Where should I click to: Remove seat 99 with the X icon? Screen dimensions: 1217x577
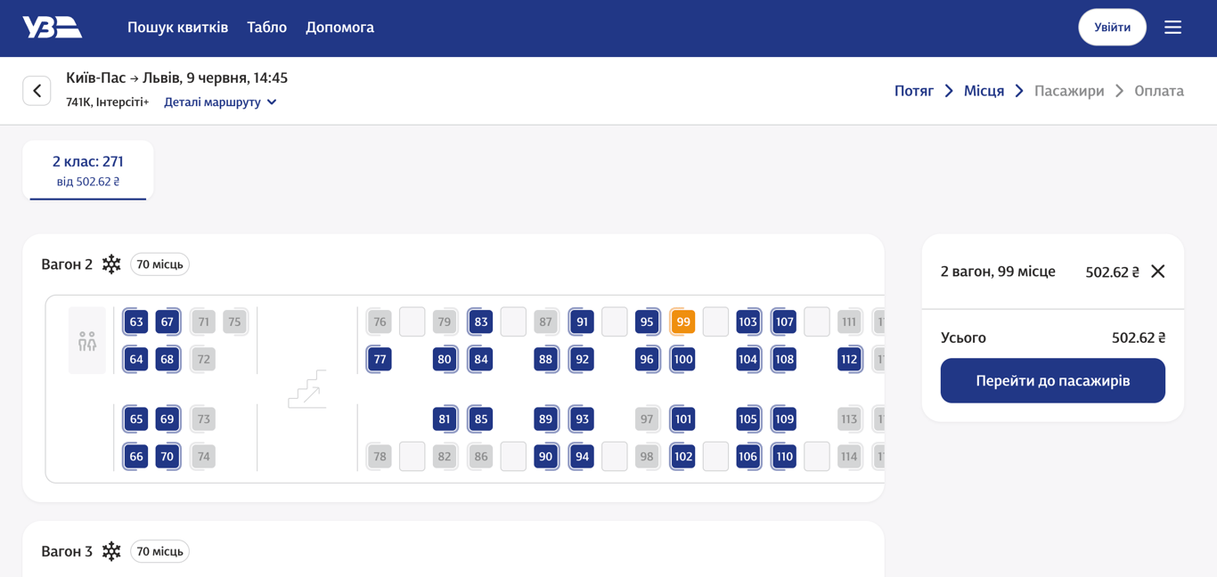click(1157, 272)
